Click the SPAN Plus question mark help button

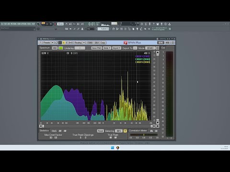pos(40,43)
